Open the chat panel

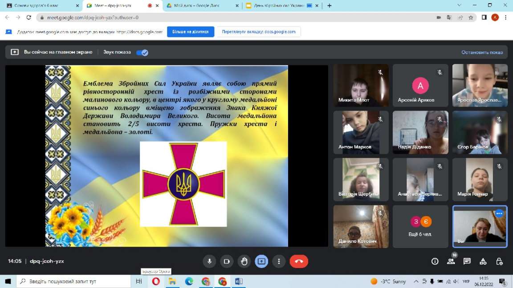(x=467, y=261)
